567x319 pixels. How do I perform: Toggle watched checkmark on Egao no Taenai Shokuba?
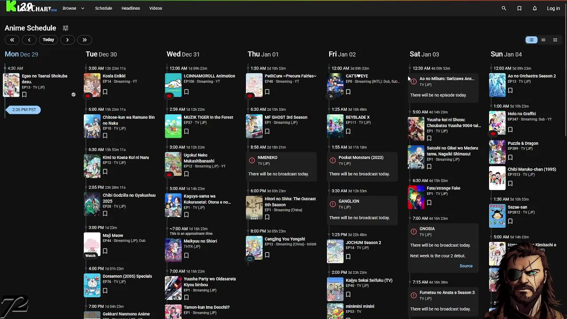74,94
